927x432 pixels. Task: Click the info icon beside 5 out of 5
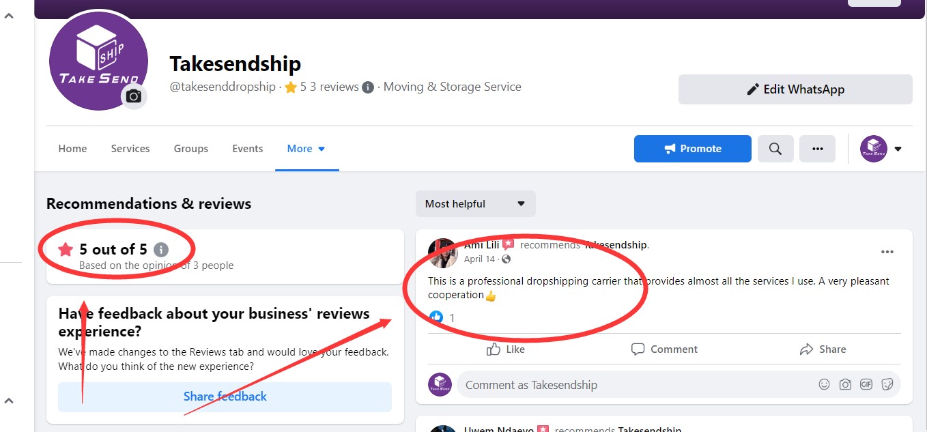(160, 250)
